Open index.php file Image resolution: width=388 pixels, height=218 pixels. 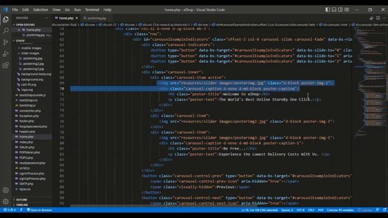point(26,142)
